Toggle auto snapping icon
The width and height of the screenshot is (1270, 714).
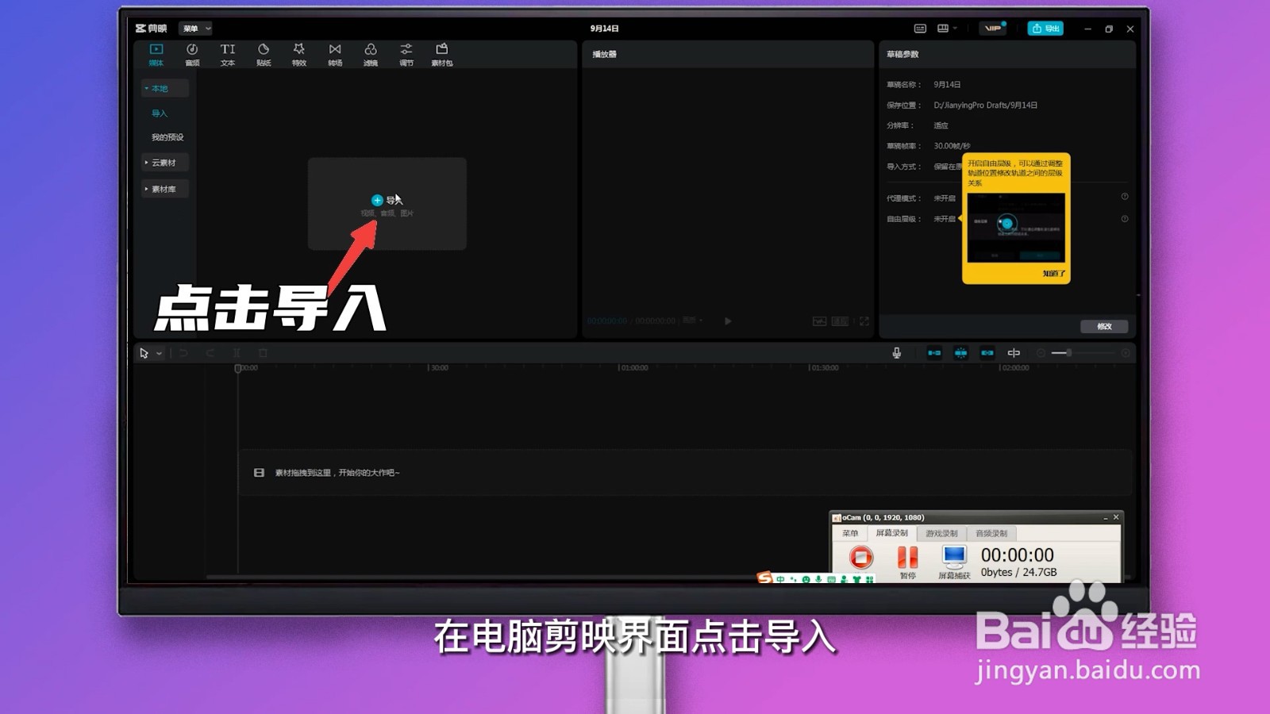point(960,353)
